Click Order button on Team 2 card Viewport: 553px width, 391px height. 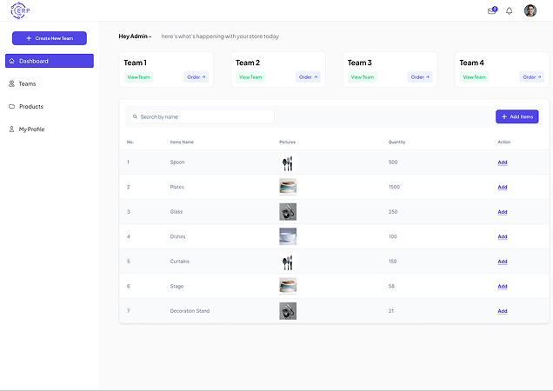(309, 77)
